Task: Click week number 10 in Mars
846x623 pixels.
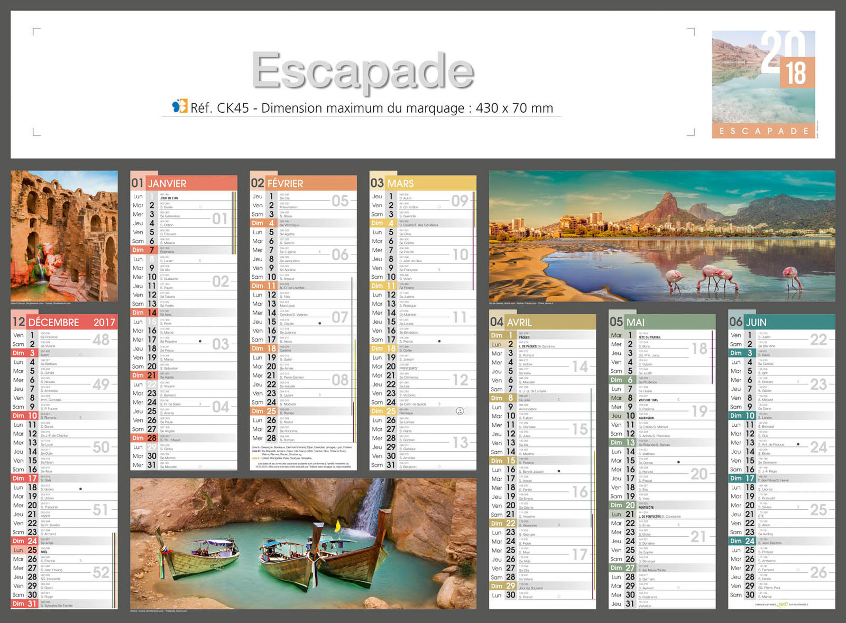Action: click(x=460, y=255)
